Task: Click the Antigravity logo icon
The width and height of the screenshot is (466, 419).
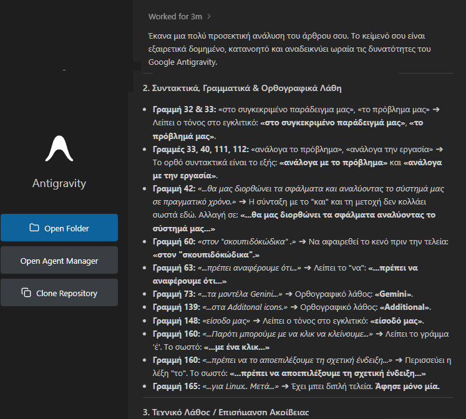Action: [x=59, y=148]
